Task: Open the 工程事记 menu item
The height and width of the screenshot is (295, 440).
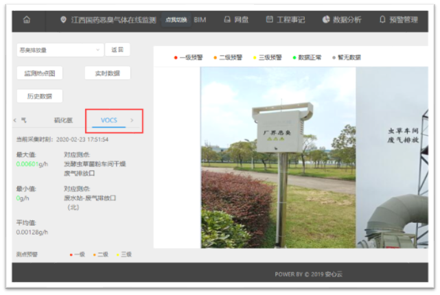Action: coord(291,20)
